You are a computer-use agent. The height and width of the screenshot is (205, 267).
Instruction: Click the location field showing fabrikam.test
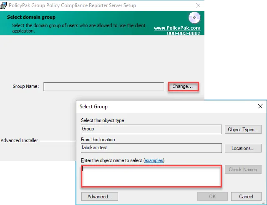click(151, 148)
